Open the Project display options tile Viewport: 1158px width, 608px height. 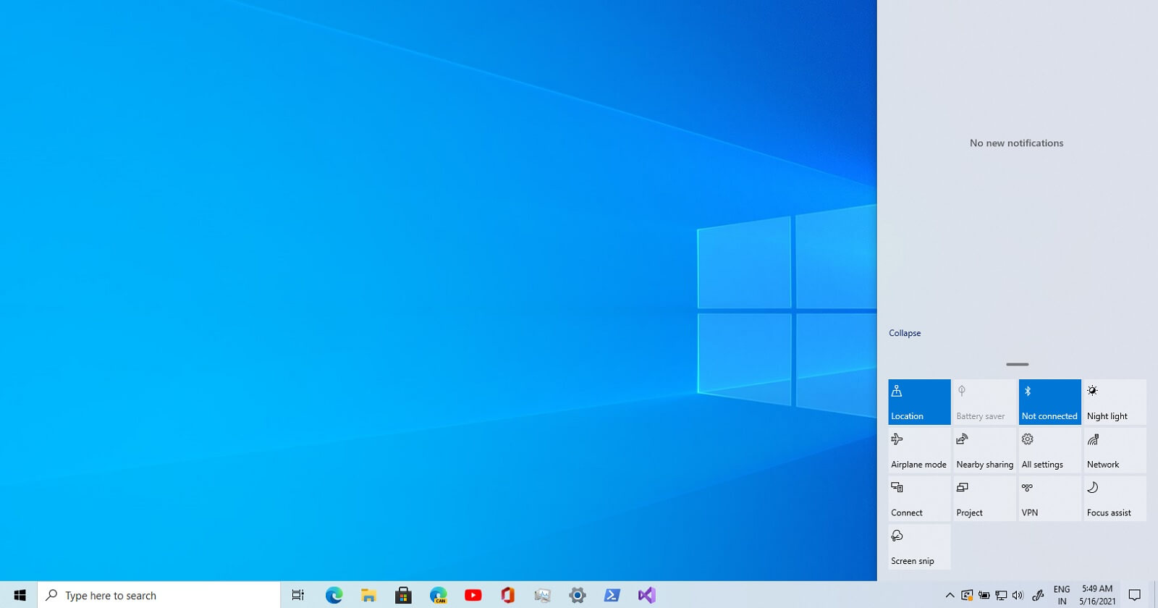pyautogui.click(x=984, y=499)
